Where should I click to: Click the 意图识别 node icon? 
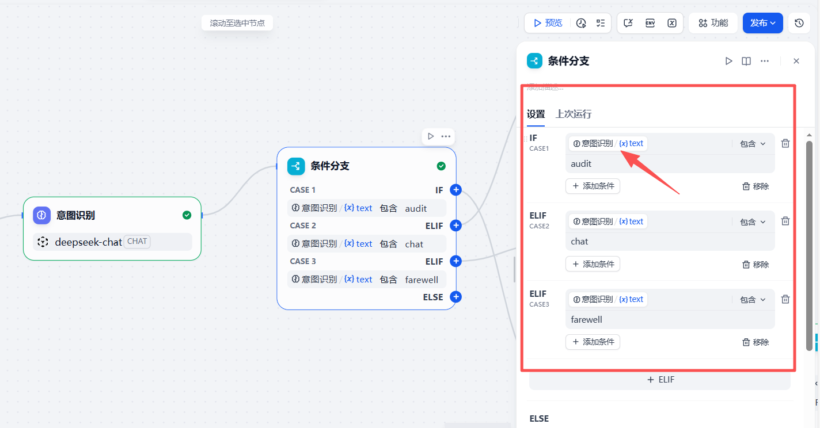tap(41, 215)
